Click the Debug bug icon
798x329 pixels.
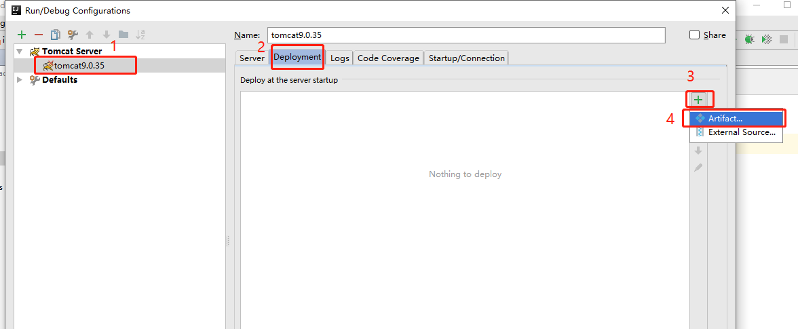pyautogui.click(x=749, y=40)
